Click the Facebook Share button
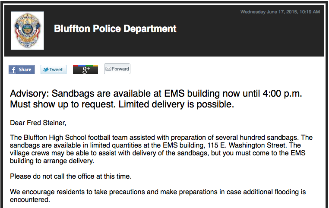The height and width of the screenshot is (208, 329). [22, 69]
